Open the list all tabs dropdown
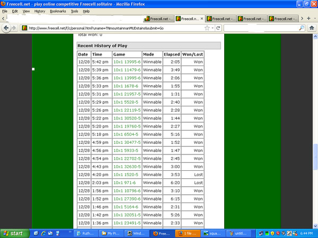318x238 pixels. pyautogui.click(x=315, y=19)
